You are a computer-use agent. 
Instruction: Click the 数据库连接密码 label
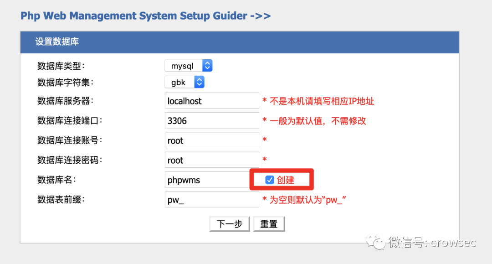70,160
